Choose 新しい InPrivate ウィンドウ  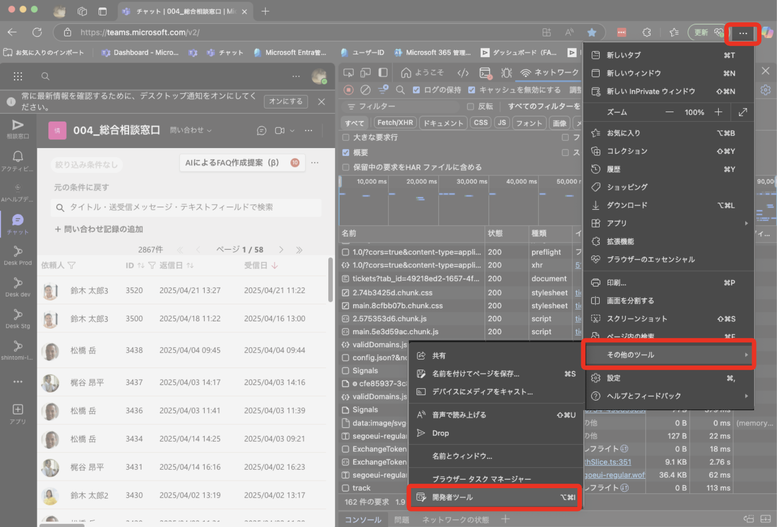[x=669, y=91]
